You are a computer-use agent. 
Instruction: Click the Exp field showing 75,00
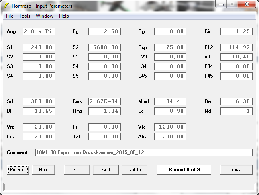click(x=170, y=48)
